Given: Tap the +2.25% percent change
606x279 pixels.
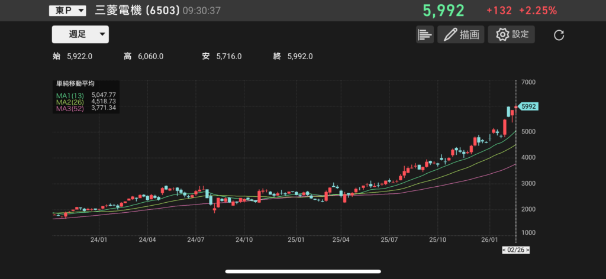Looking at the screenshot, I should pos(537,11).
